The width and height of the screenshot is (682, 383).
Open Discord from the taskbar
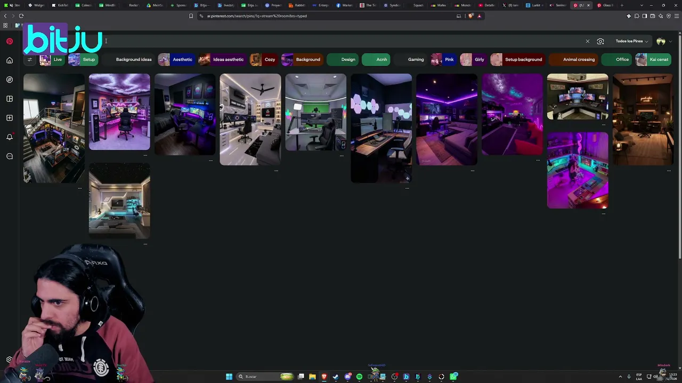coord(347,377)
